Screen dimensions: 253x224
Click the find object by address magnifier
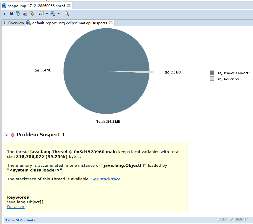coord(67,14)
